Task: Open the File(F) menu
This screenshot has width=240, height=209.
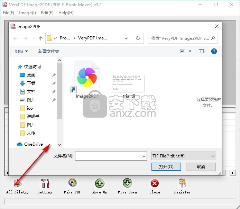Action: [x=8, y=13]
